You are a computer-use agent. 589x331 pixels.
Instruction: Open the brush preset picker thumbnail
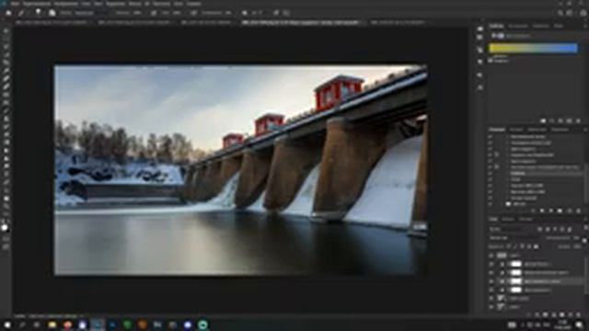point(38,12)
